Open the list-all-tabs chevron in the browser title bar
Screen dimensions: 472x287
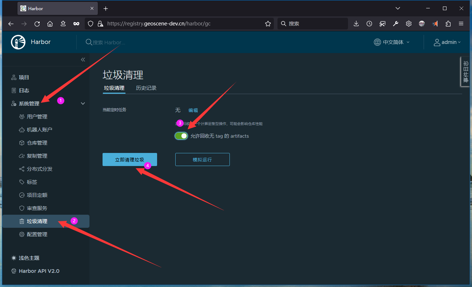click(398, 8)
